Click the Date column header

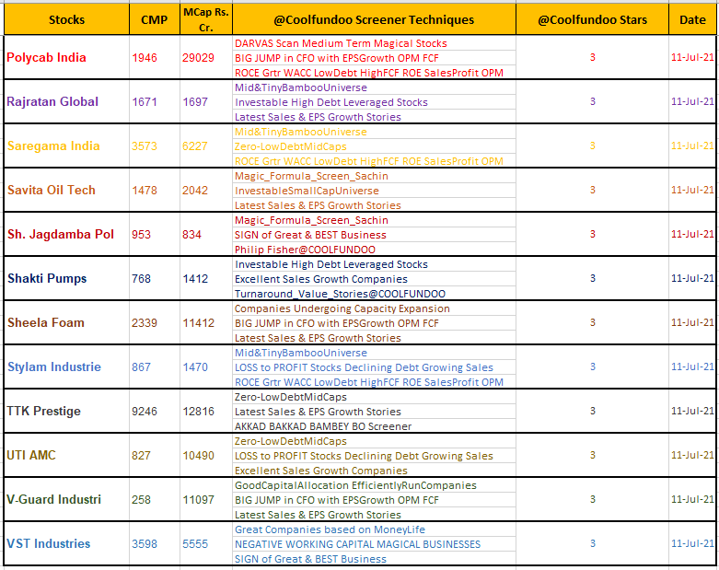coord(692,19)
